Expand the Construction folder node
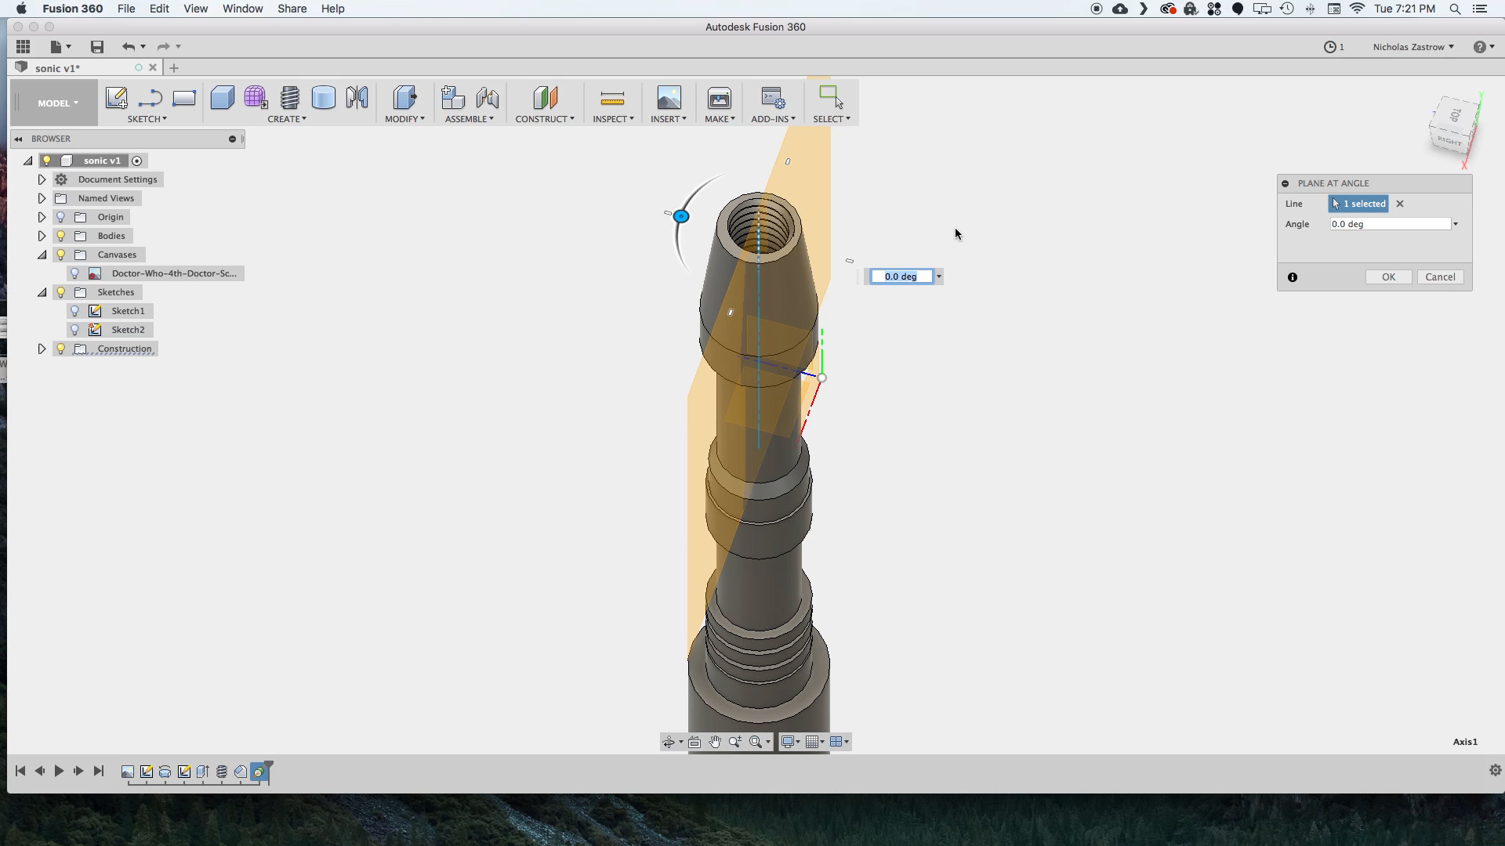1505x846 pixels. coord(42,349)
